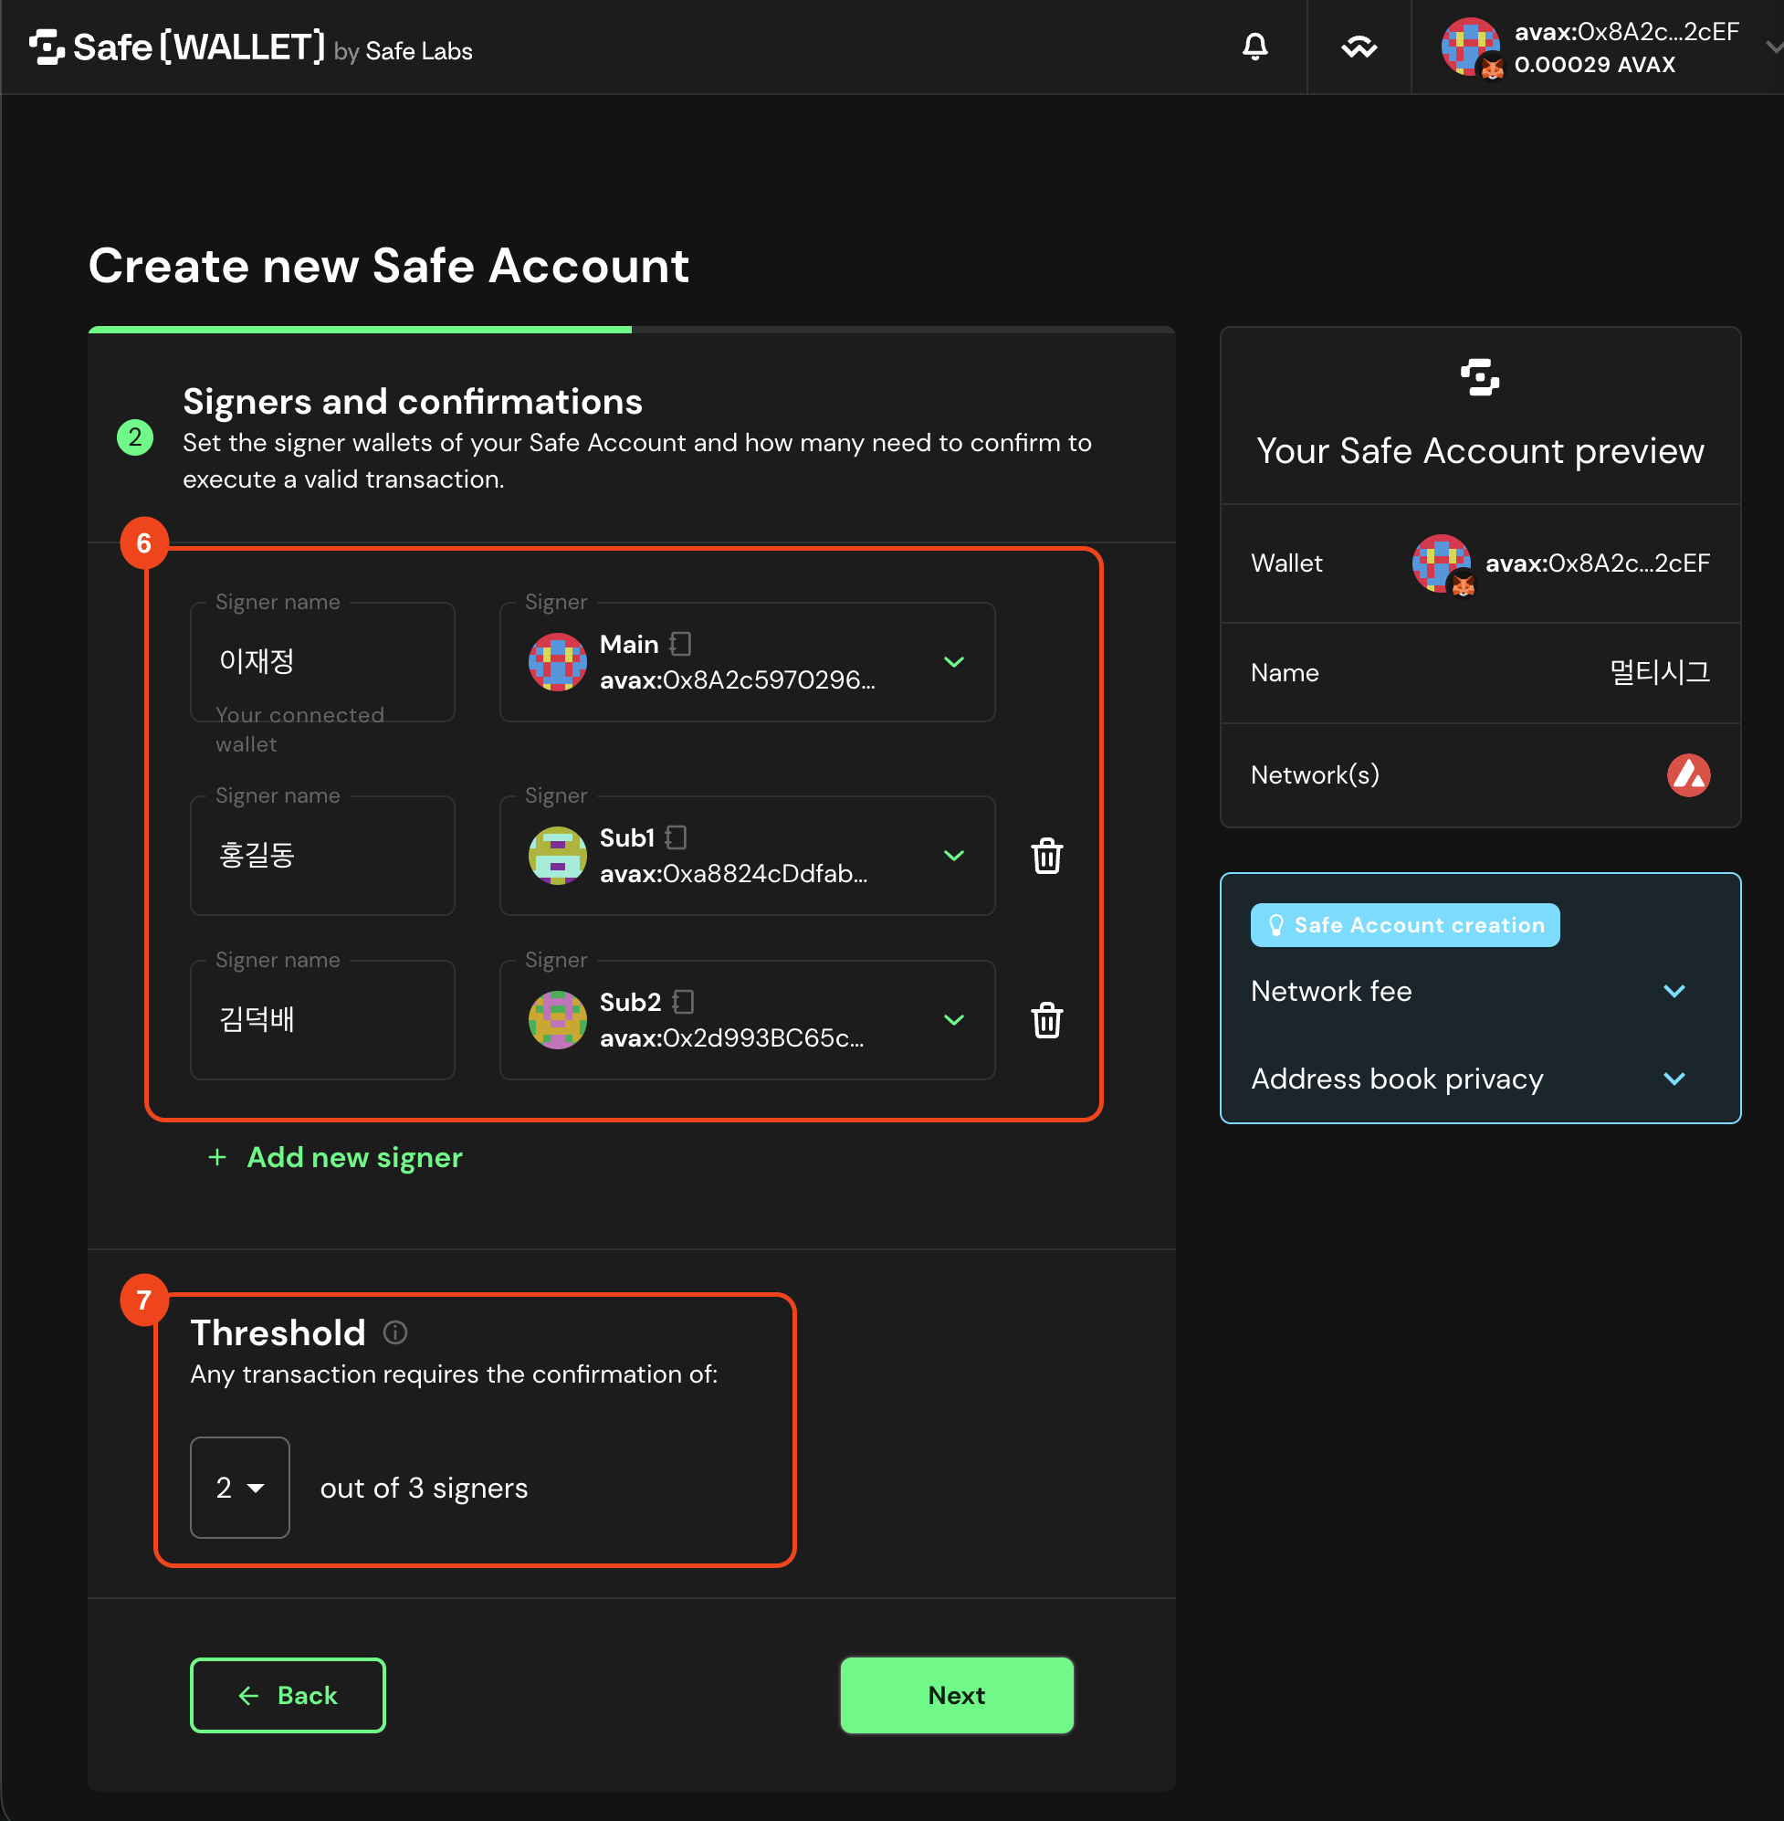This screenshot has width=1784, height=1821.
Task: Click the plus icon of Add new signer
Action: click(x=217, y=1157)
